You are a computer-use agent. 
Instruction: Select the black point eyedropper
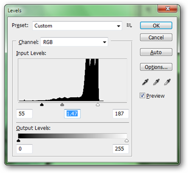pyautogui.click(x=145, y=82)
